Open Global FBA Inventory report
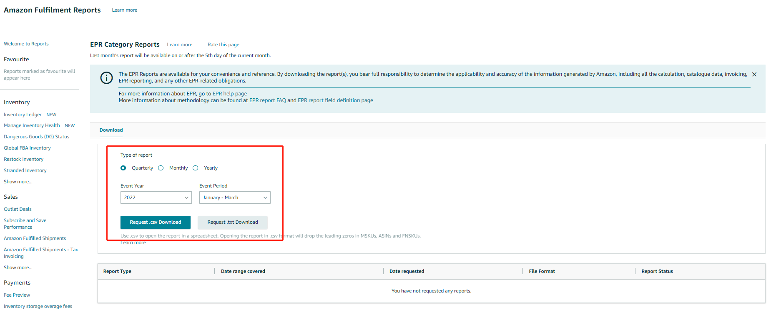This screenshot has height=310, width=776. (27, 148)
